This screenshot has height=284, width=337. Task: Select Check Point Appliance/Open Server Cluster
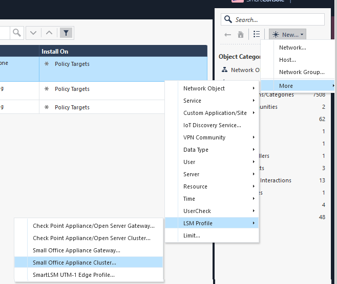92,238
